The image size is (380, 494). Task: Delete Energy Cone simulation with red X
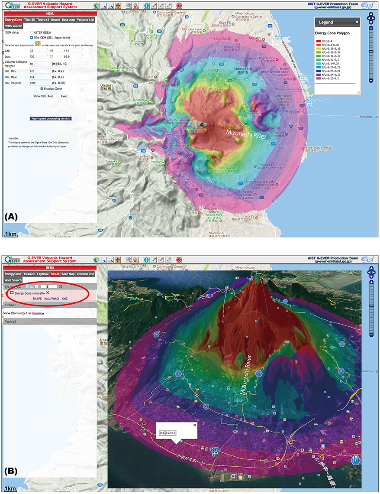(x=48, y=292)
